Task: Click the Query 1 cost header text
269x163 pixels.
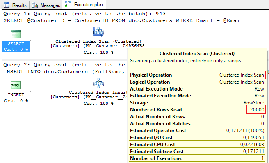Action: point(84,14)
